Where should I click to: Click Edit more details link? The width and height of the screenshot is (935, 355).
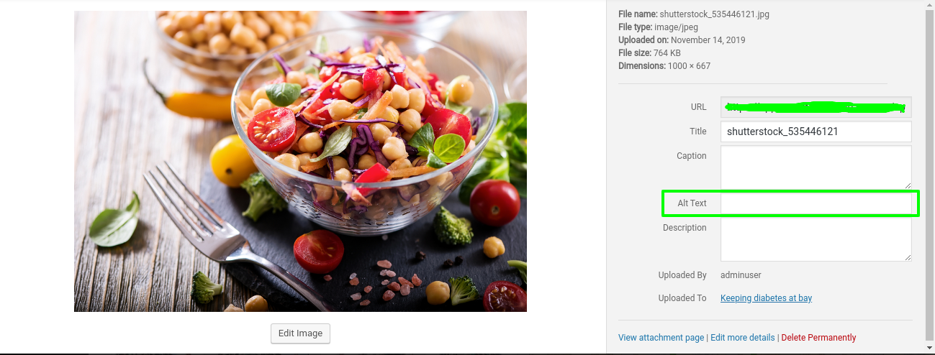tap(742, 338)
